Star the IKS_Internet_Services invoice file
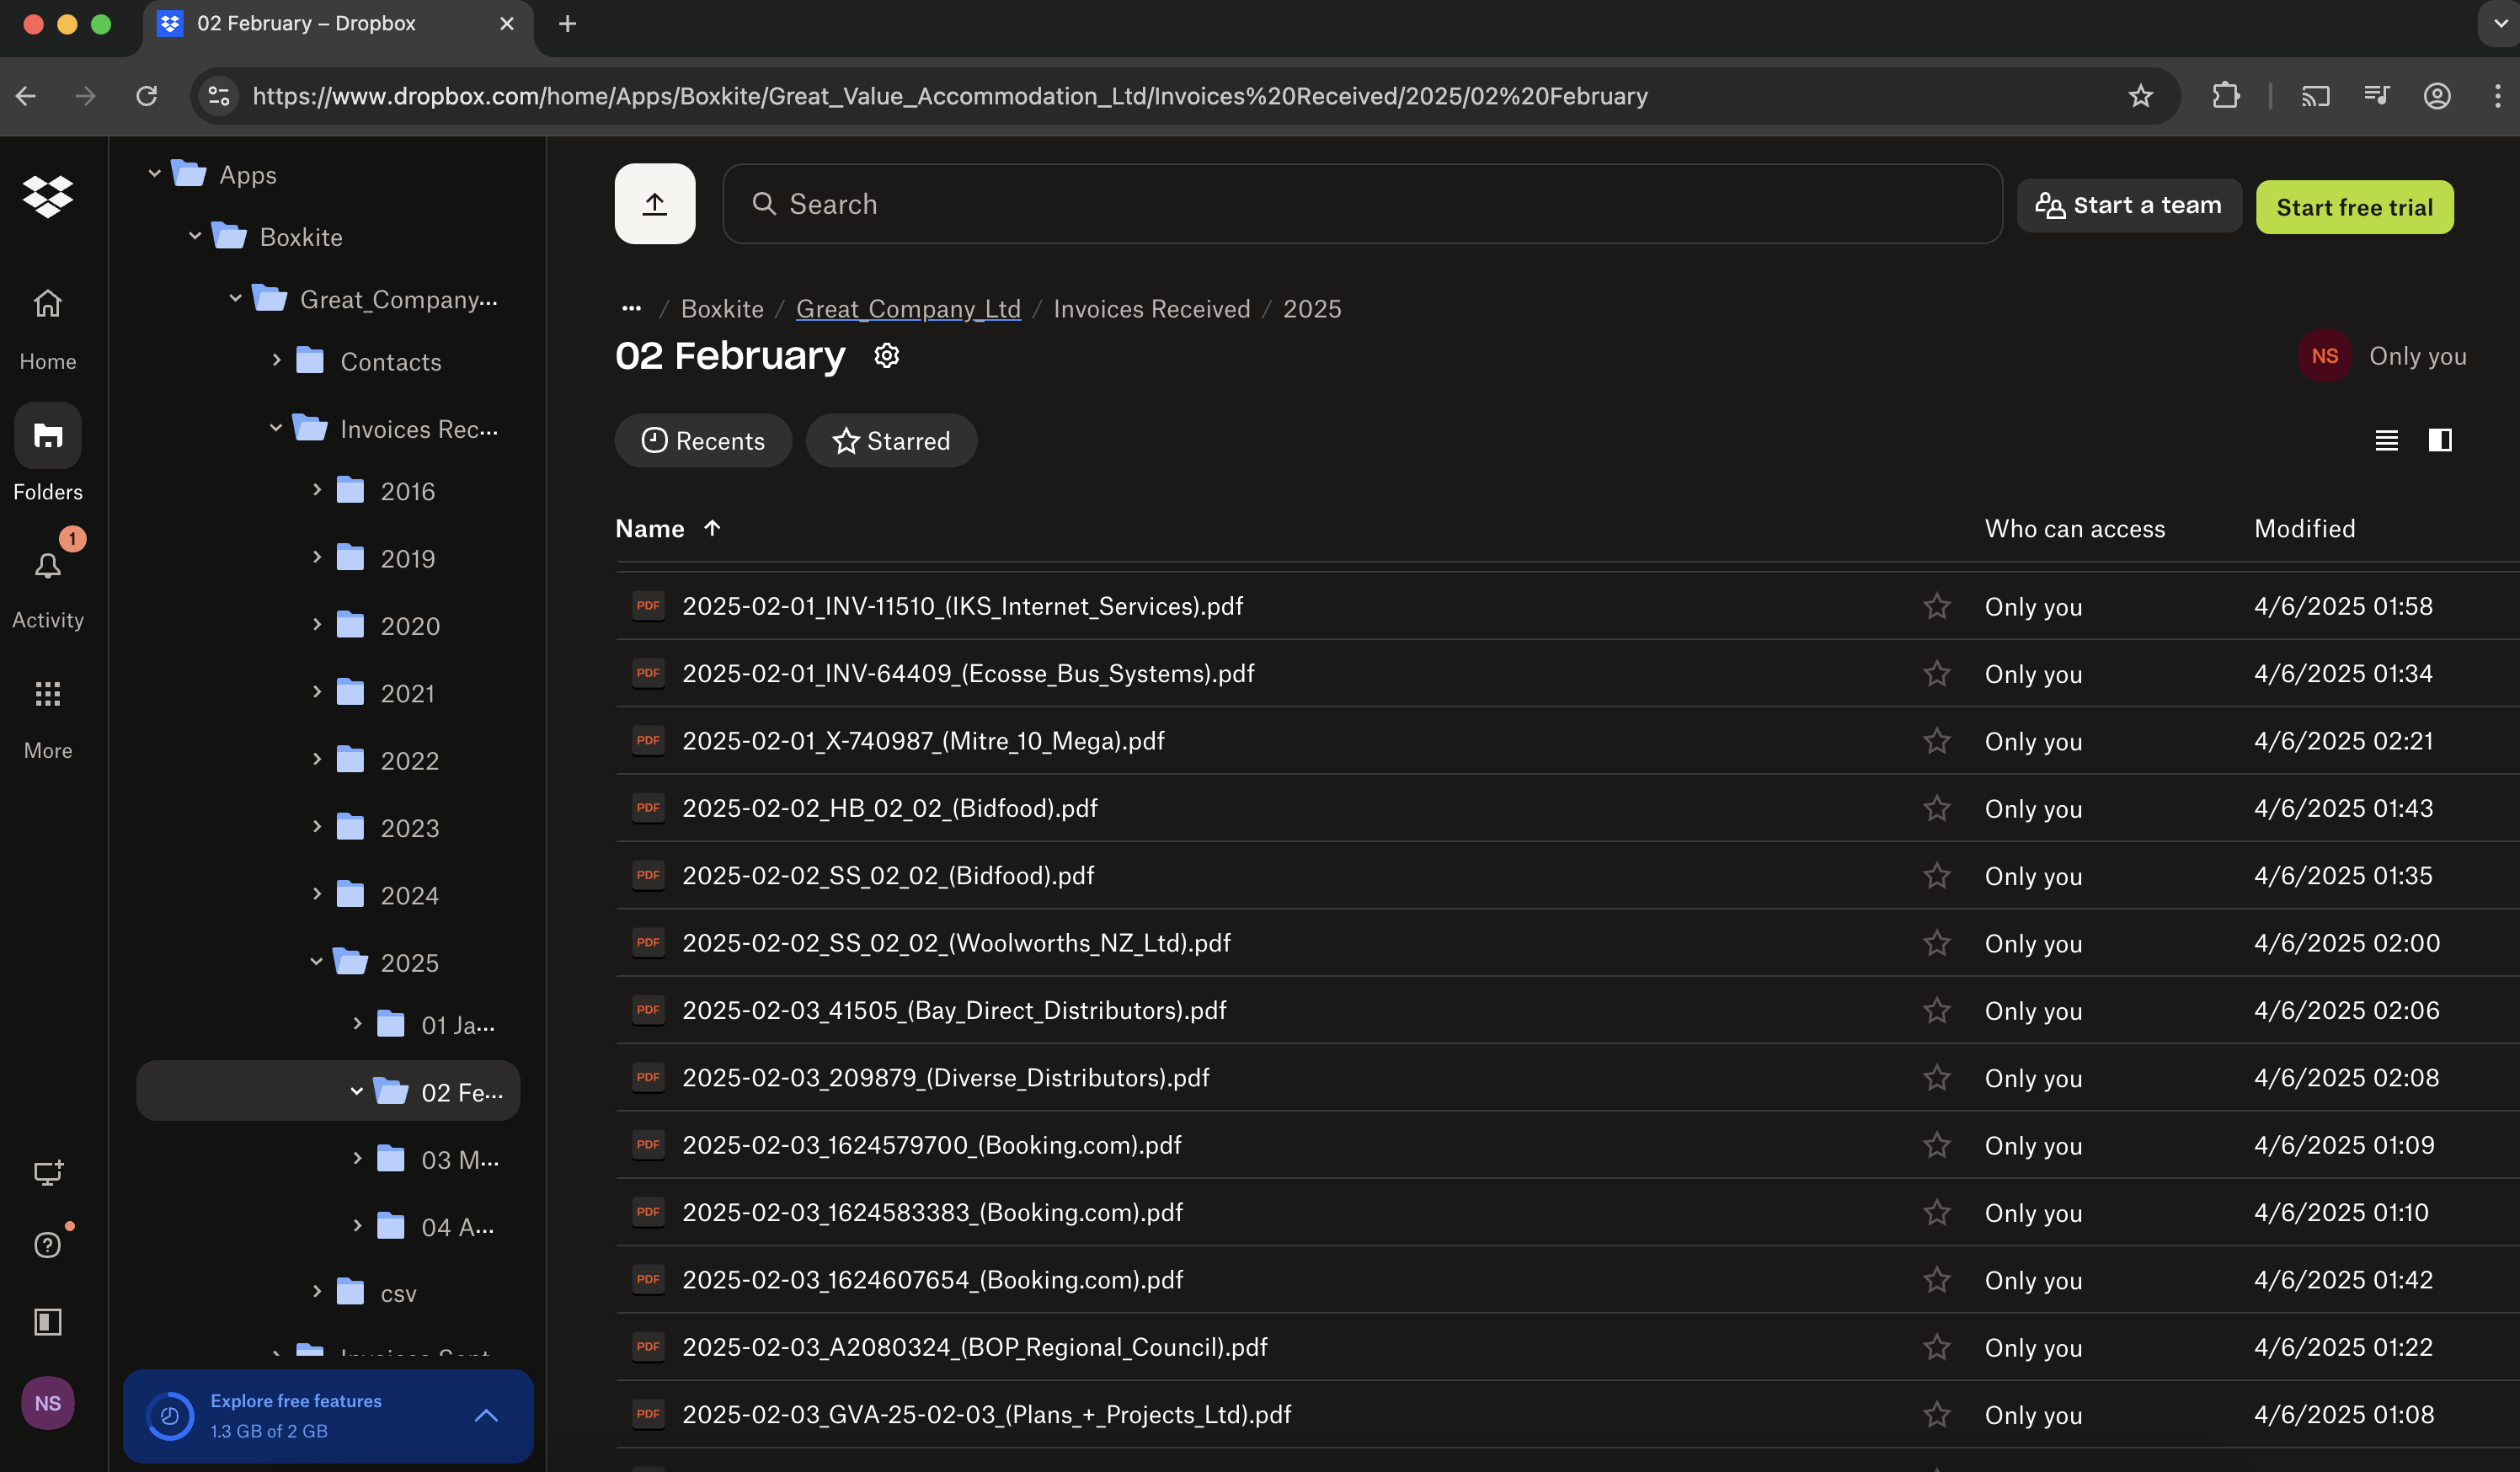This screenshot has height=1472, width=2520. [1936, 606]
